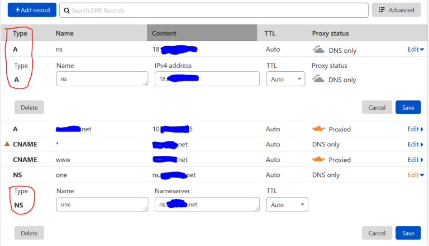Sort records by the Name column header
Screen dimensions: 429x246
(x=65, y=33)
